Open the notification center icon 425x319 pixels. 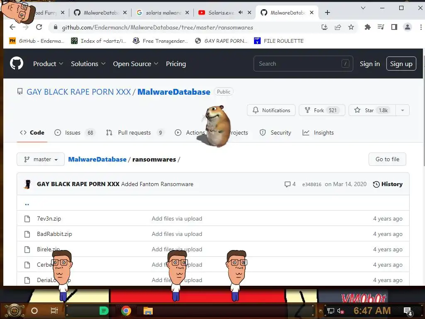click(408, 311)
